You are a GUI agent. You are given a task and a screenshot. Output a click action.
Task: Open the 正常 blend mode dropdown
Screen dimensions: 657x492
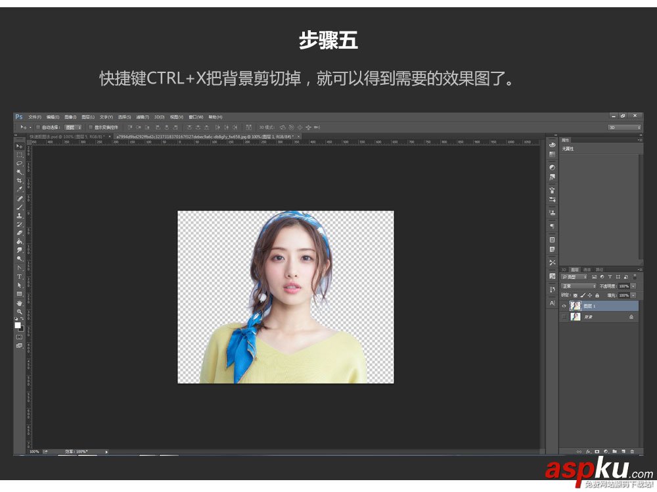tap(579, 286)
